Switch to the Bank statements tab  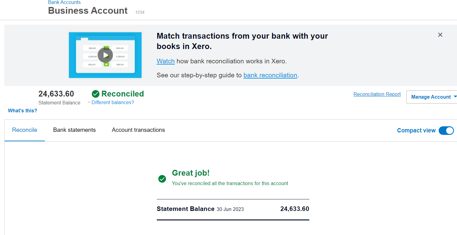click(x=74, y=130)
